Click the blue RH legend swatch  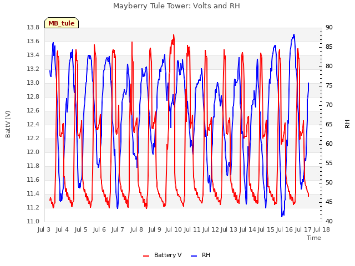(x=194, y=256)
